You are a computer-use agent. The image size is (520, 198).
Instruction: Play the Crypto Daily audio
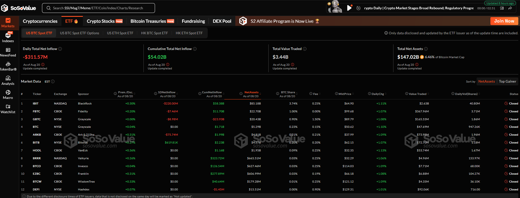(349, 8)
